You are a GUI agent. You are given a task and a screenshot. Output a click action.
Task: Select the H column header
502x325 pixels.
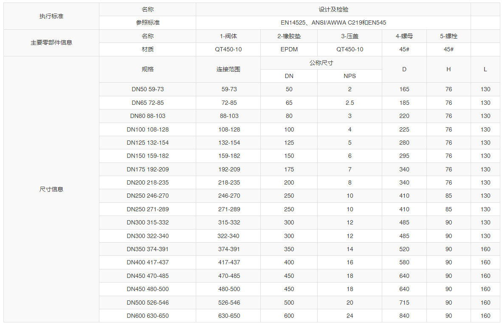pos(448,69)
